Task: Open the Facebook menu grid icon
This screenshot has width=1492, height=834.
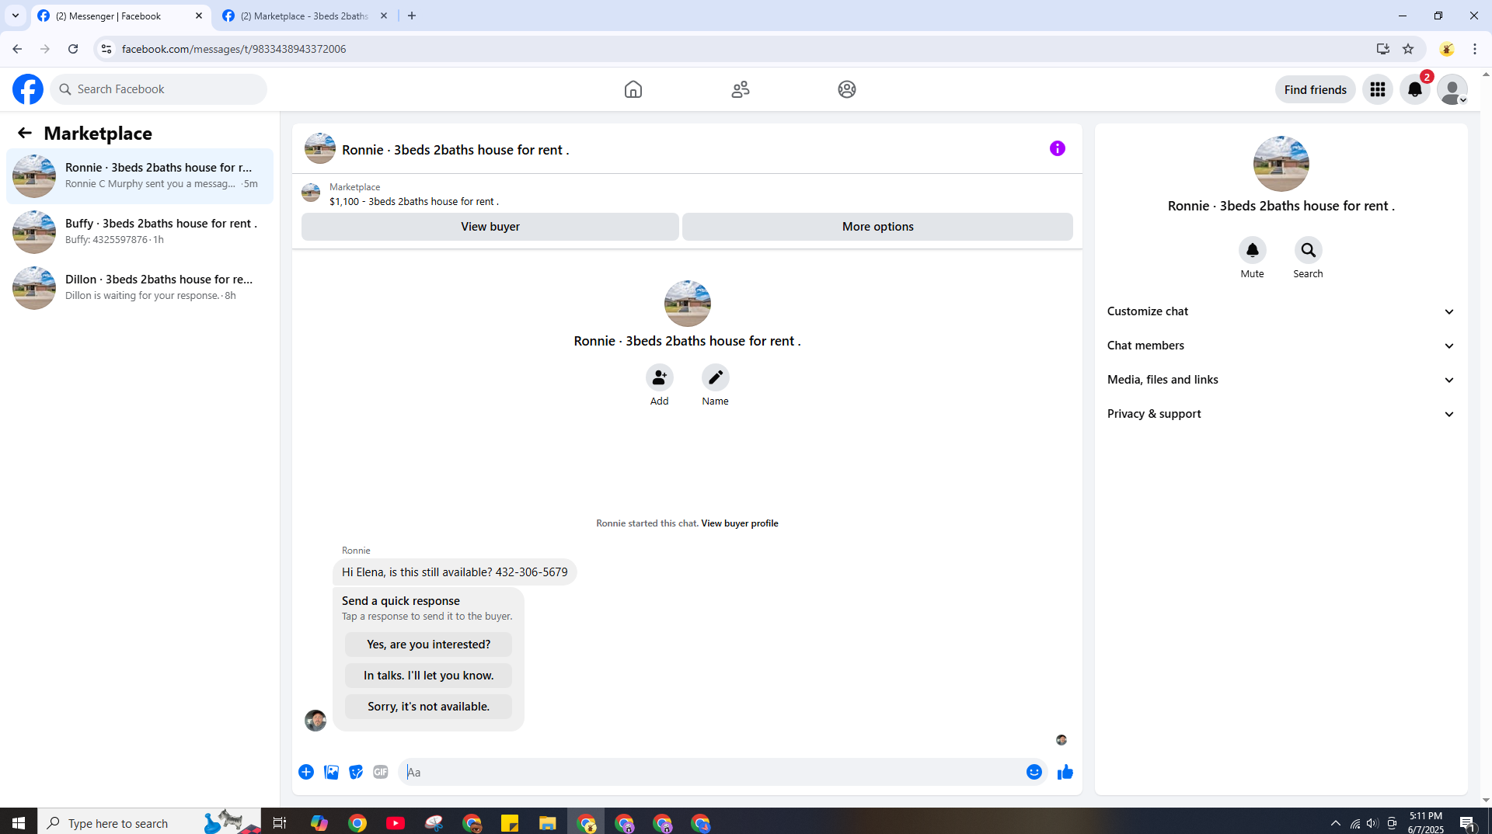Action: click(x=1378, y=89)
